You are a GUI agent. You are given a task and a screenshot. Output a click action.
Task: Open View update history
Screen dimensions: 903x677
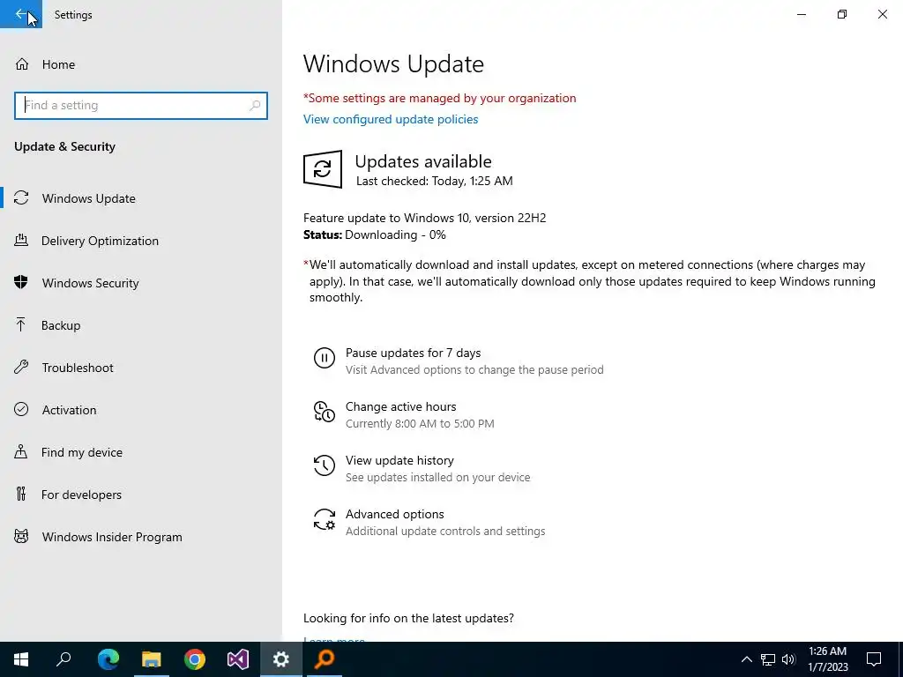(x=399, y=460)
